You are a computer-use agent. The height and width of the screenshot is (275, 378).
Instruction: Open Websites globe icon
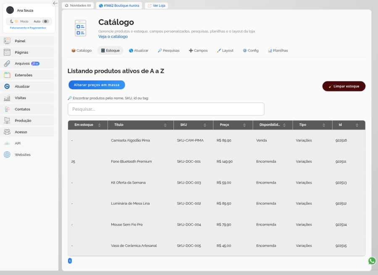[x=7, y=154]
